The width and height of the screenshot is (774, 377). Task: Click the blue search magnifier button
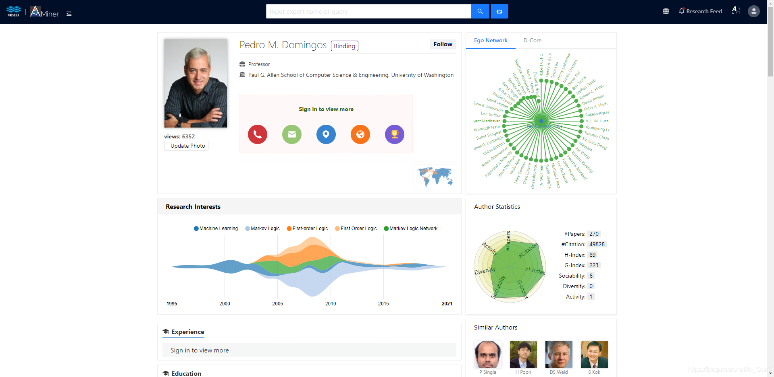point(480,11)
